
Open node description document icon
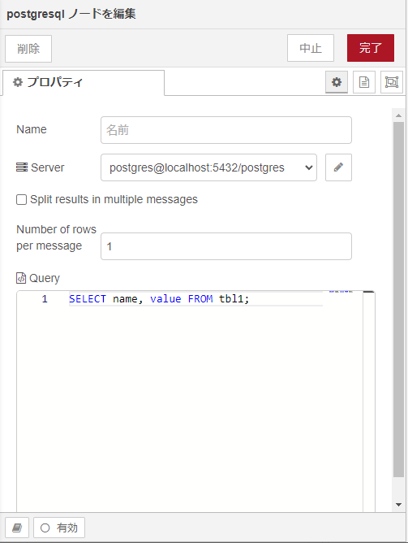click(363, 82)
